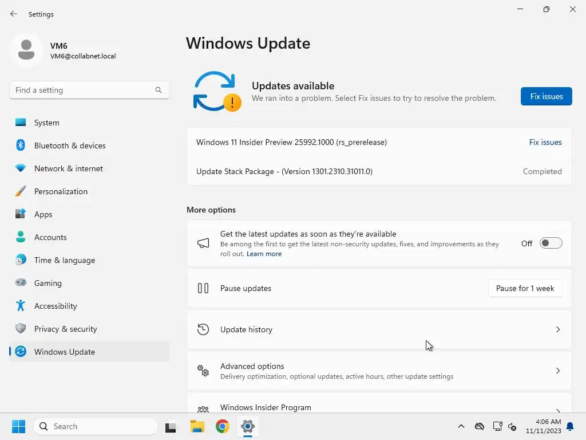Click the Personalization paintbrush icon
Viewport: 586px width, 440px height.
[21, 191]
